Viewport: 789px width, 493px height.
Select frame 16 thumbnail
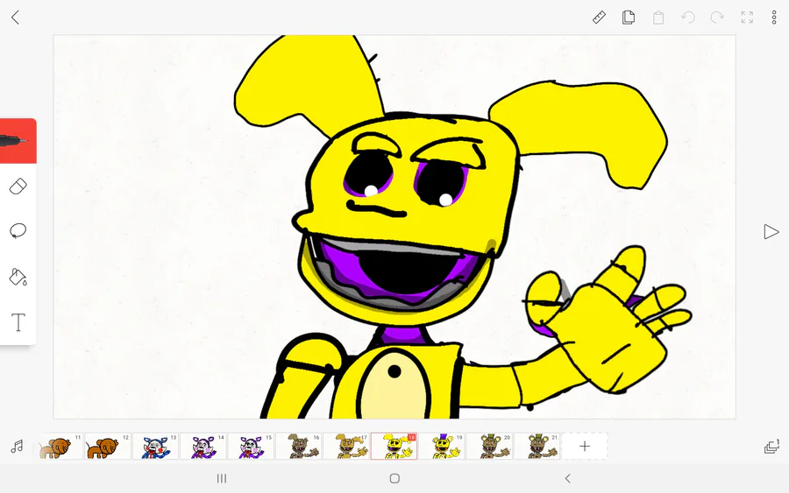click(298, 446)
